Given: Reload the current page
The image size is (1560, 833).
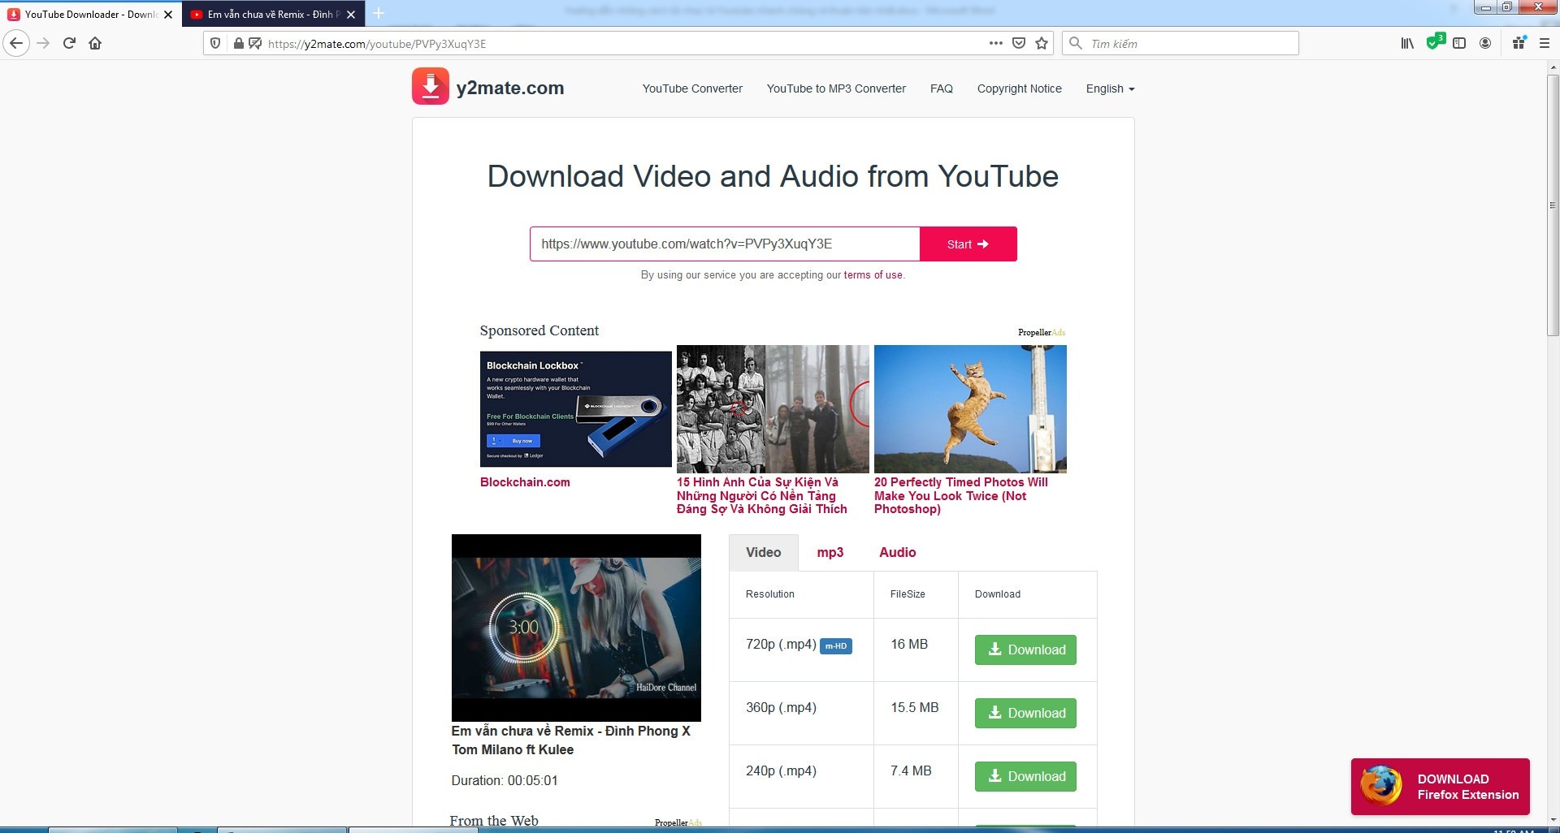Looking at the screenshot, I should tap(69, 43).
